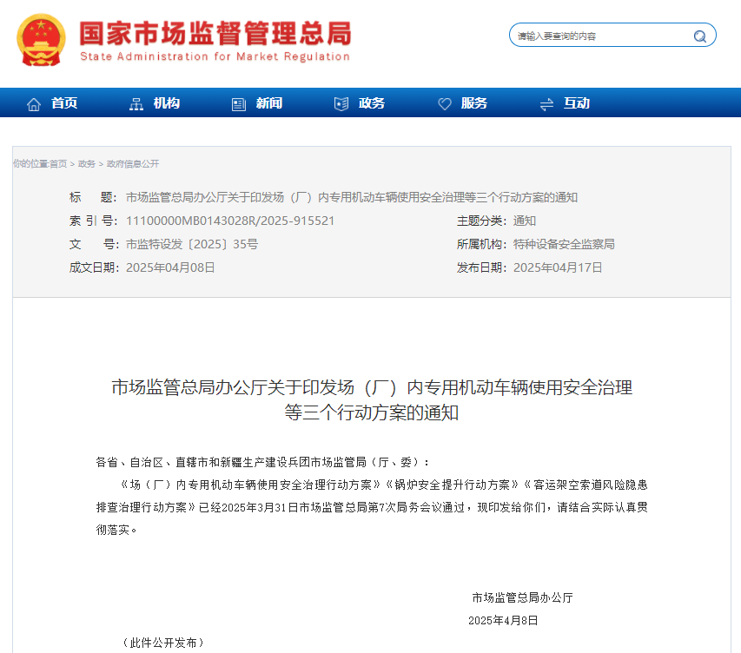This screenshot has width=741, height=653.
Task: Click the heart icon next to 服务
Action: point(444,102)
